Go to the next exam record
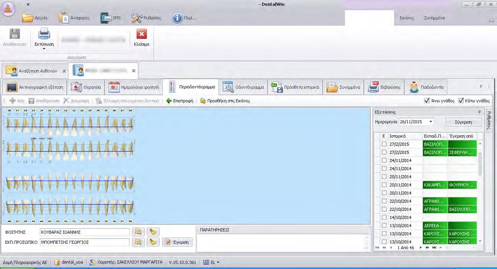Screen dimensions: 497x269 coord(421,248)
